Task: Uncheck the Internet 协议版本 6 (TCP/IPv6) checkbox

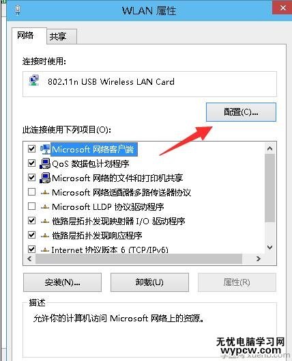Action: pyautogui.click(x=31, y=249)
